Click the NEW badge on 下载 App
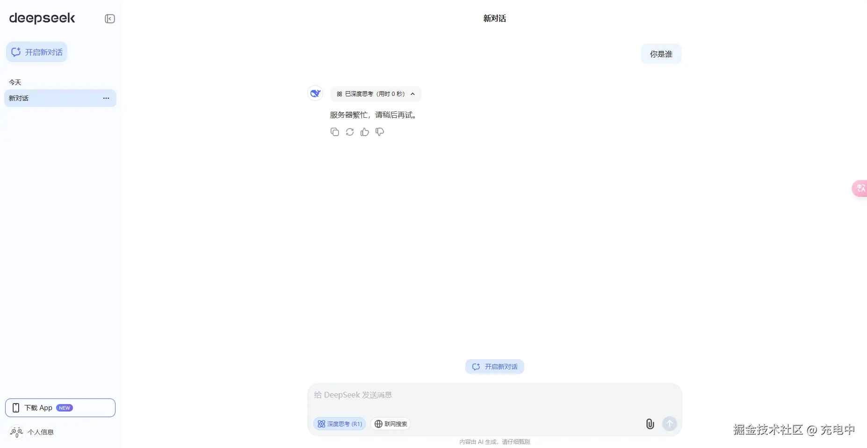Screen dimensions: 867x448 click(65, 408)
